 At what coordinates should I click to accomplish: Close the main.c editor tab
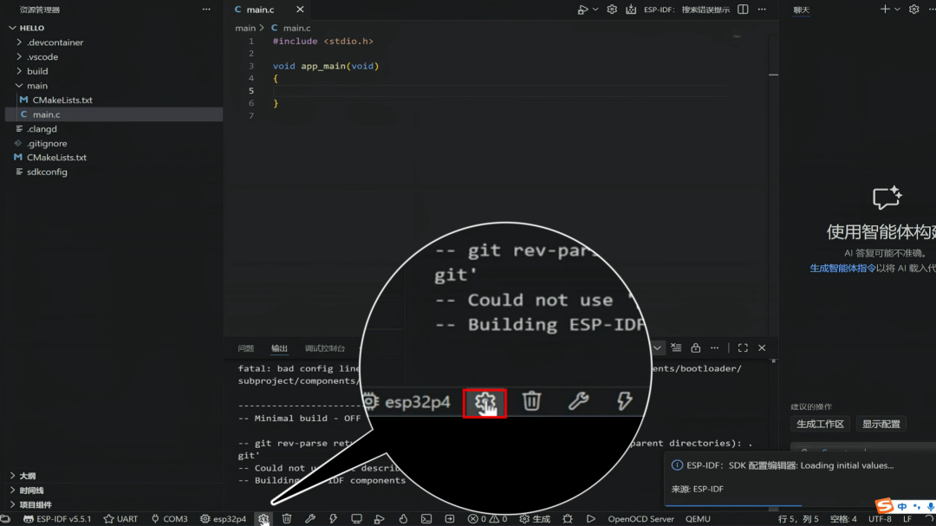[x=300, y=10]
